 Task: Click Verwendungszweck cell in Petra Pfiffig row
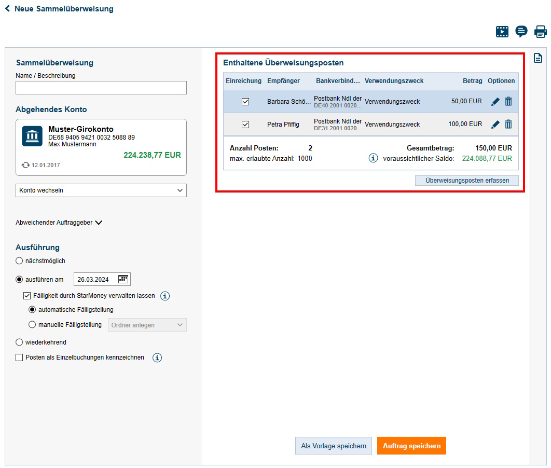392,125
